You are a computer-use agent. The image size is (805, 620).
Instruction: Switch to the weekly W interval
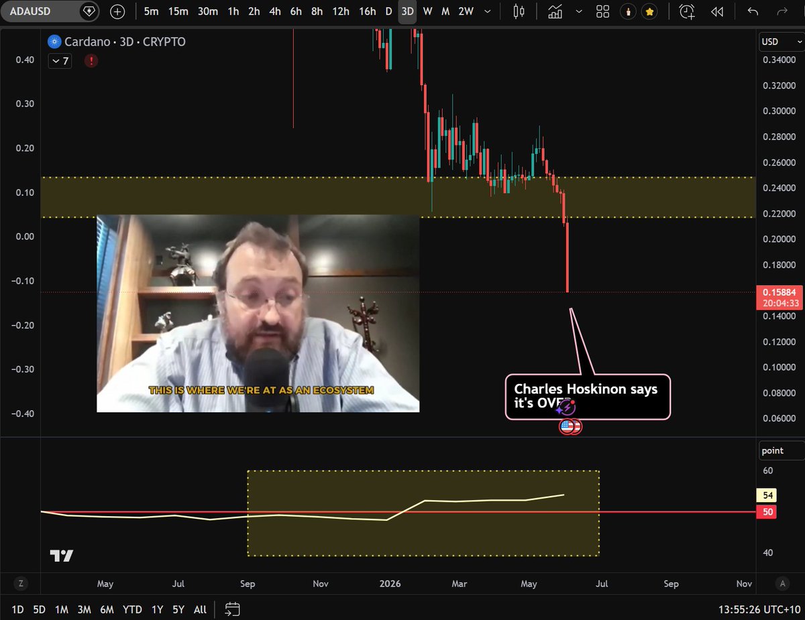tap(427, 11)
